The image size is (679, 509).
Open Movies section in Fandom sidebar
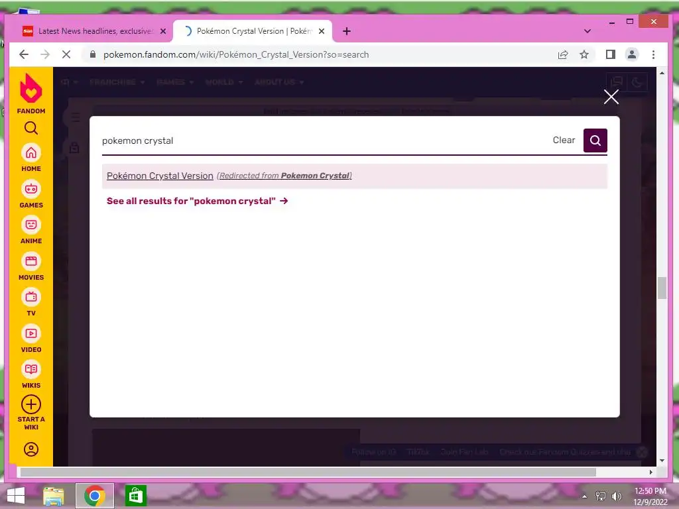(31, 266)
